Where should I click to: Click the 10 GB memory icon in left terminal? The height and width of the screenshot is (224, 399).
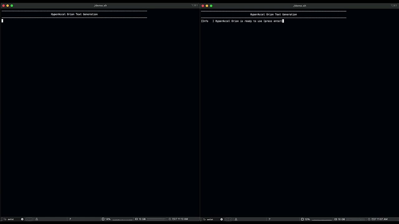(x=136, y=219)
